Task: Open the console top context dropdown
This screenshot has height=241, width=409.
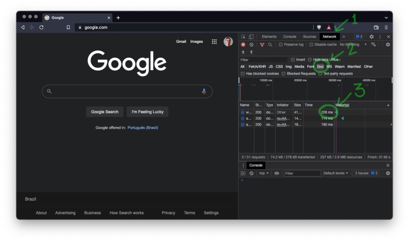Action: (x=264, y=173)
